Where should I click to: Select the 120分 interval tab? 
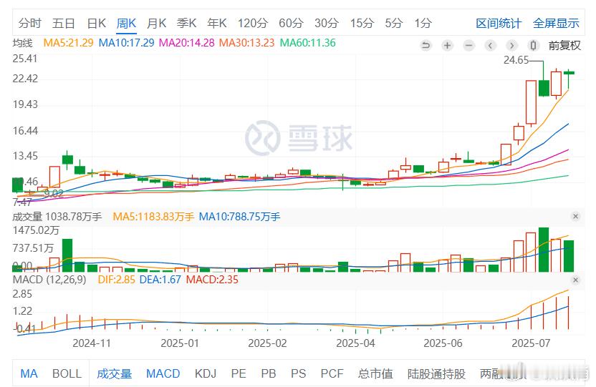[253, 23]
